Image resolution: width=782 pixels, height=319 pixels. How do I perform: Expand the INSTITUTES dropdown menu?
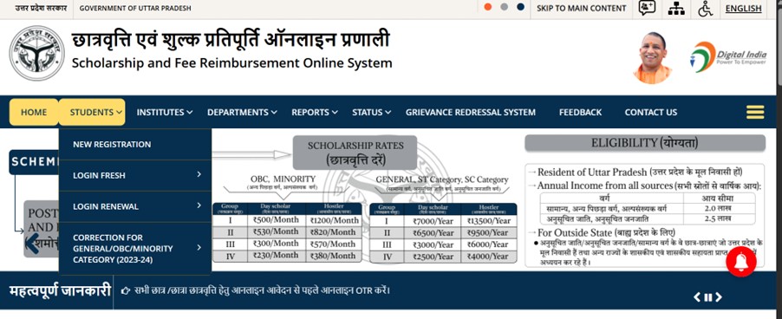tap(165, 113)
